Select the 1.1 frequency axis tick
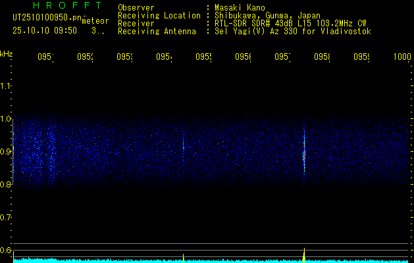Viewport: 414px width, 263px height. (6, 86)
